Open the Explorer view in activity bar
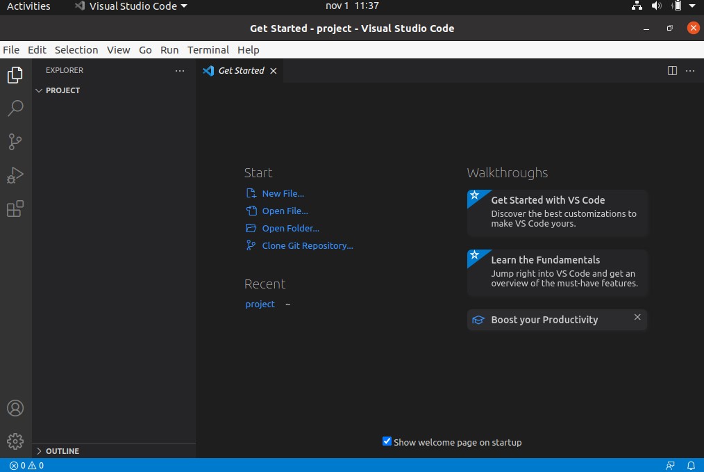Viewport: 704px width, 472px height. click(15, 74)
